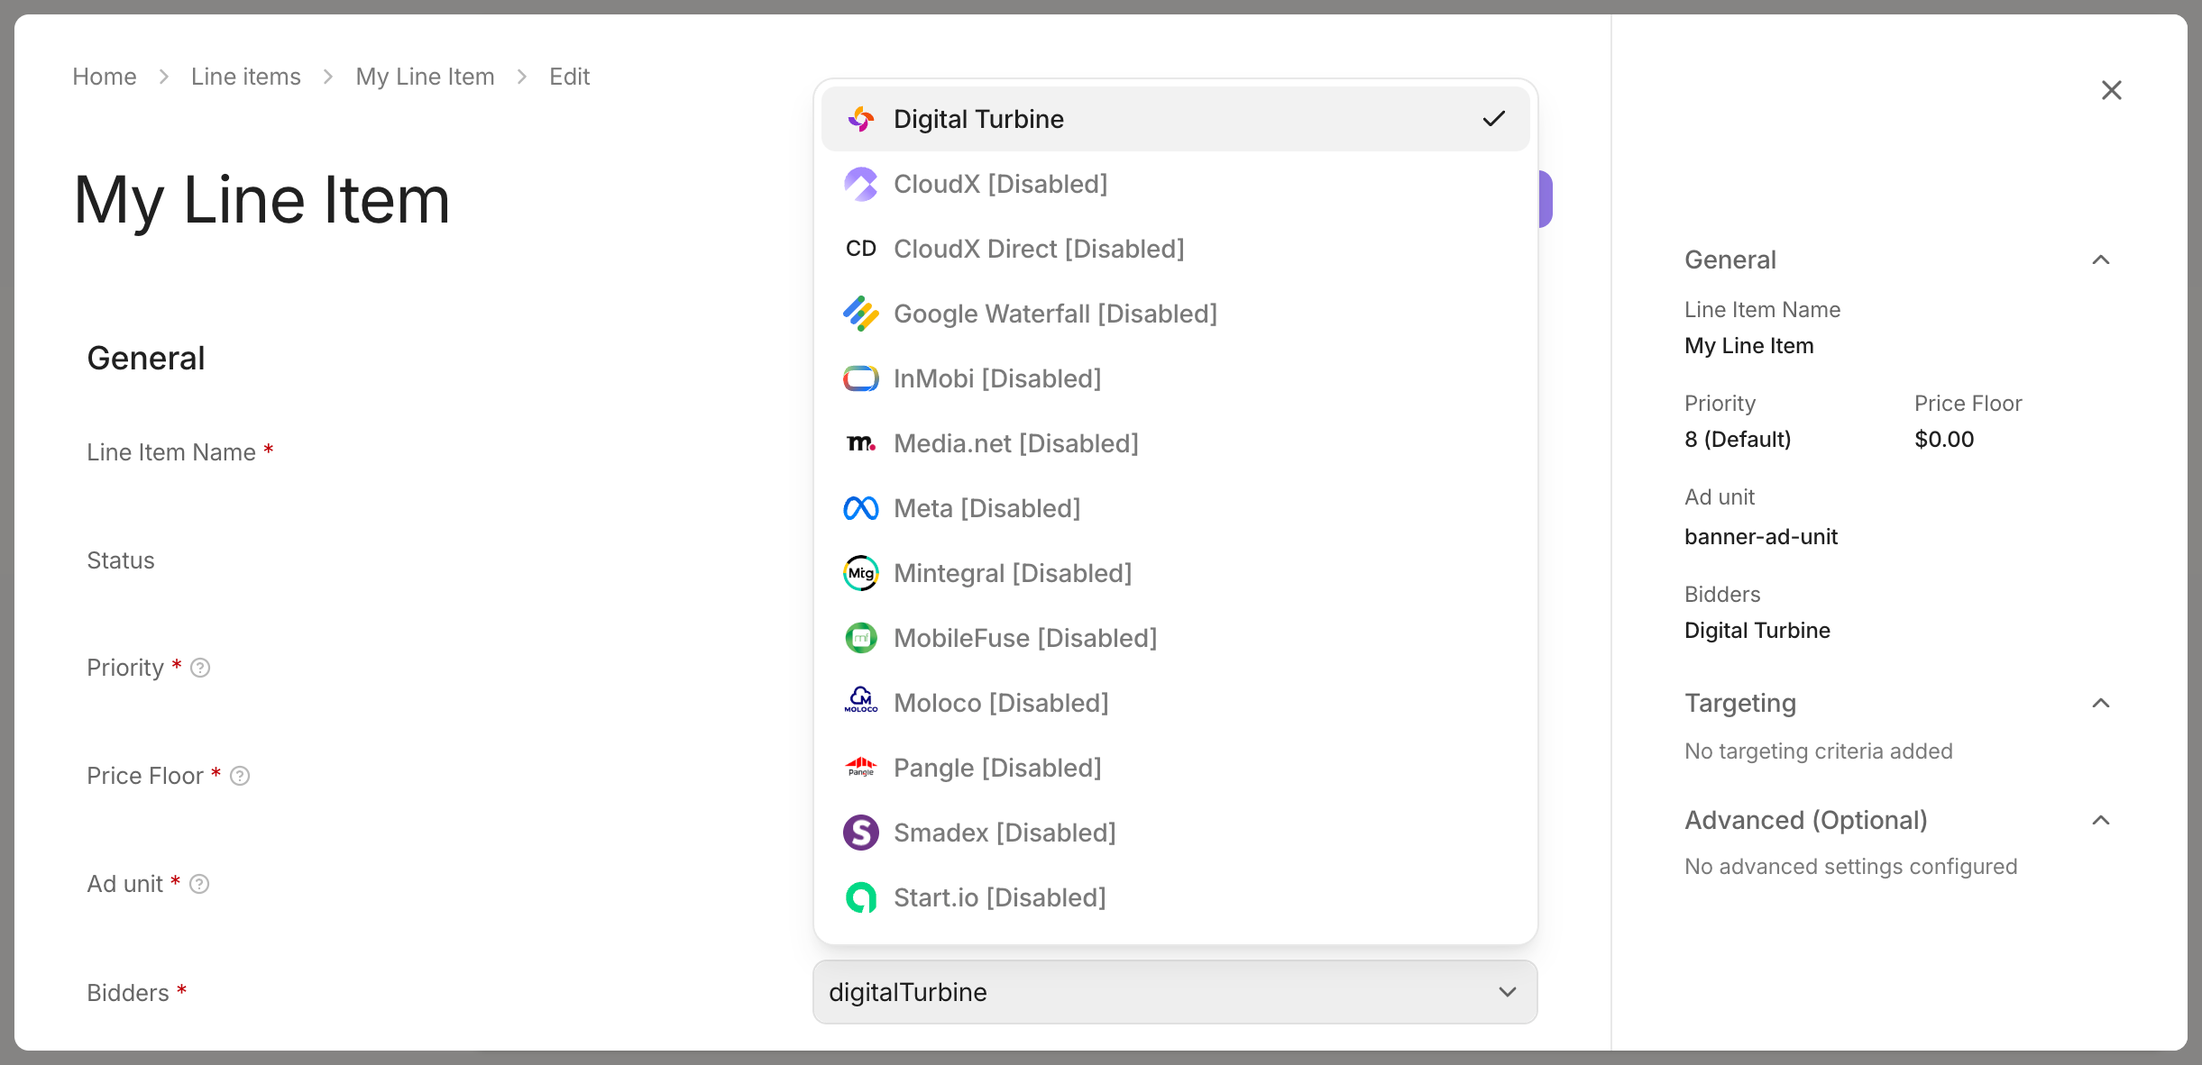Collapse the Advanced (Optional) section

point(2101,820)
